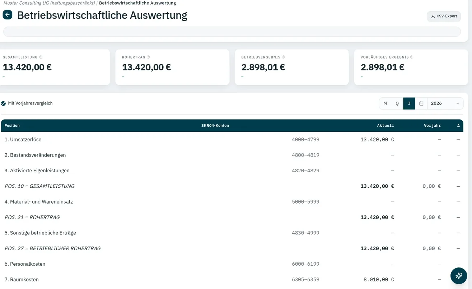The image size is (472, 289).
Task: Go back using the arrow icon
Action: (7, 15)
